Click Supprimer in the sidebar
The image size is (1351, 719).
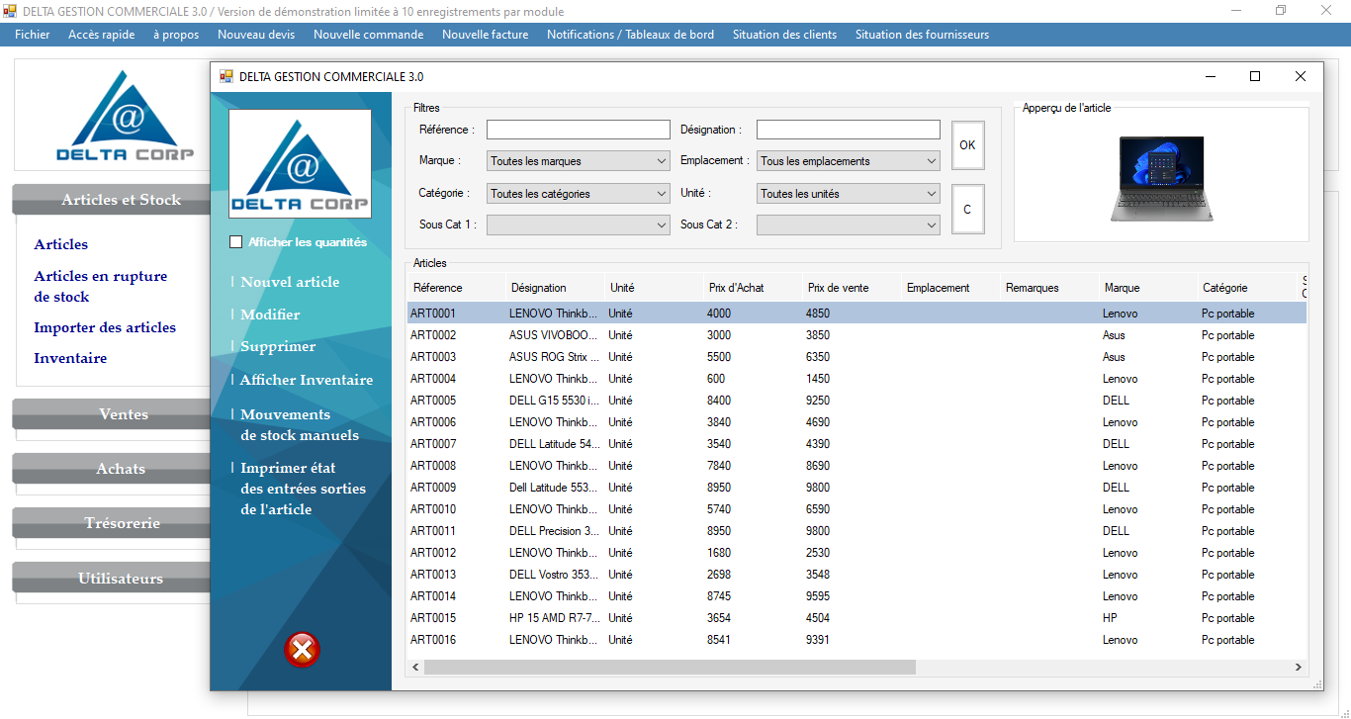tap(278, 346)
